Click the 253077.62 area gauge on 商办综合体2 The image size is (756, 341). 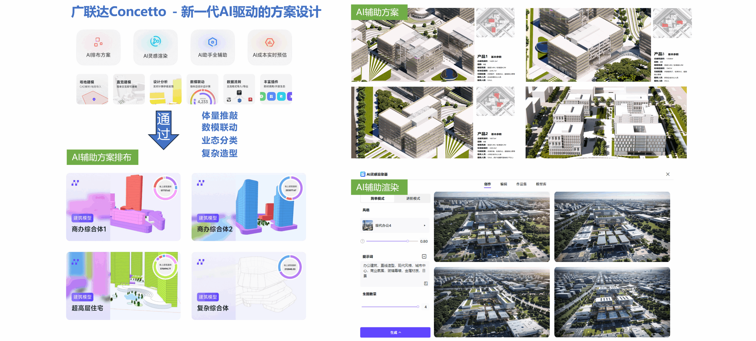coord(291,188)
